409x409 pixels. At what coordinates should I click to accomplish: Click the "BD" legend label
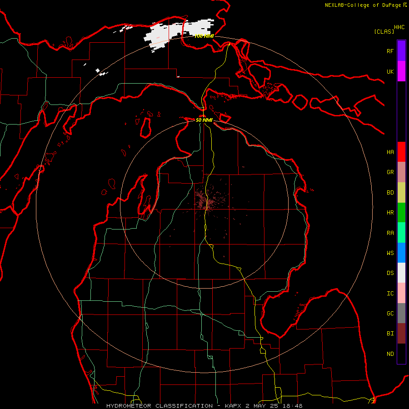390,193
